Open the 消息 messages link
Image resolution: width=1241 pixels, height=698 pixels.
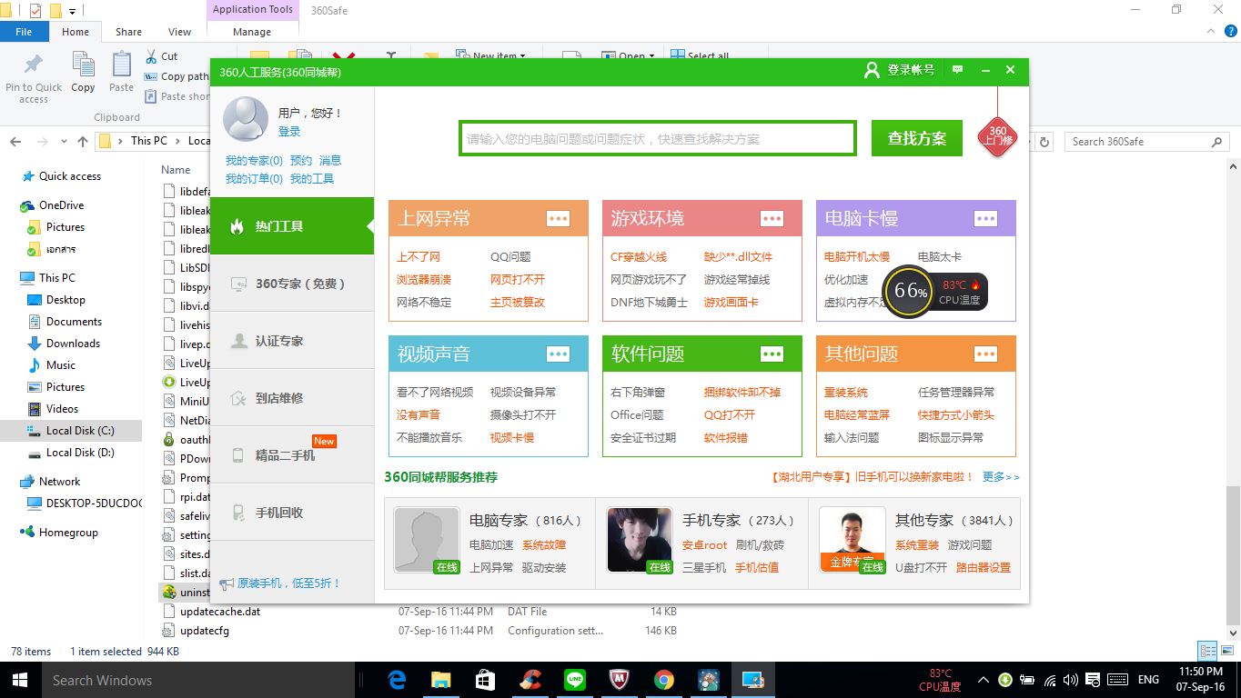(330, 160)
